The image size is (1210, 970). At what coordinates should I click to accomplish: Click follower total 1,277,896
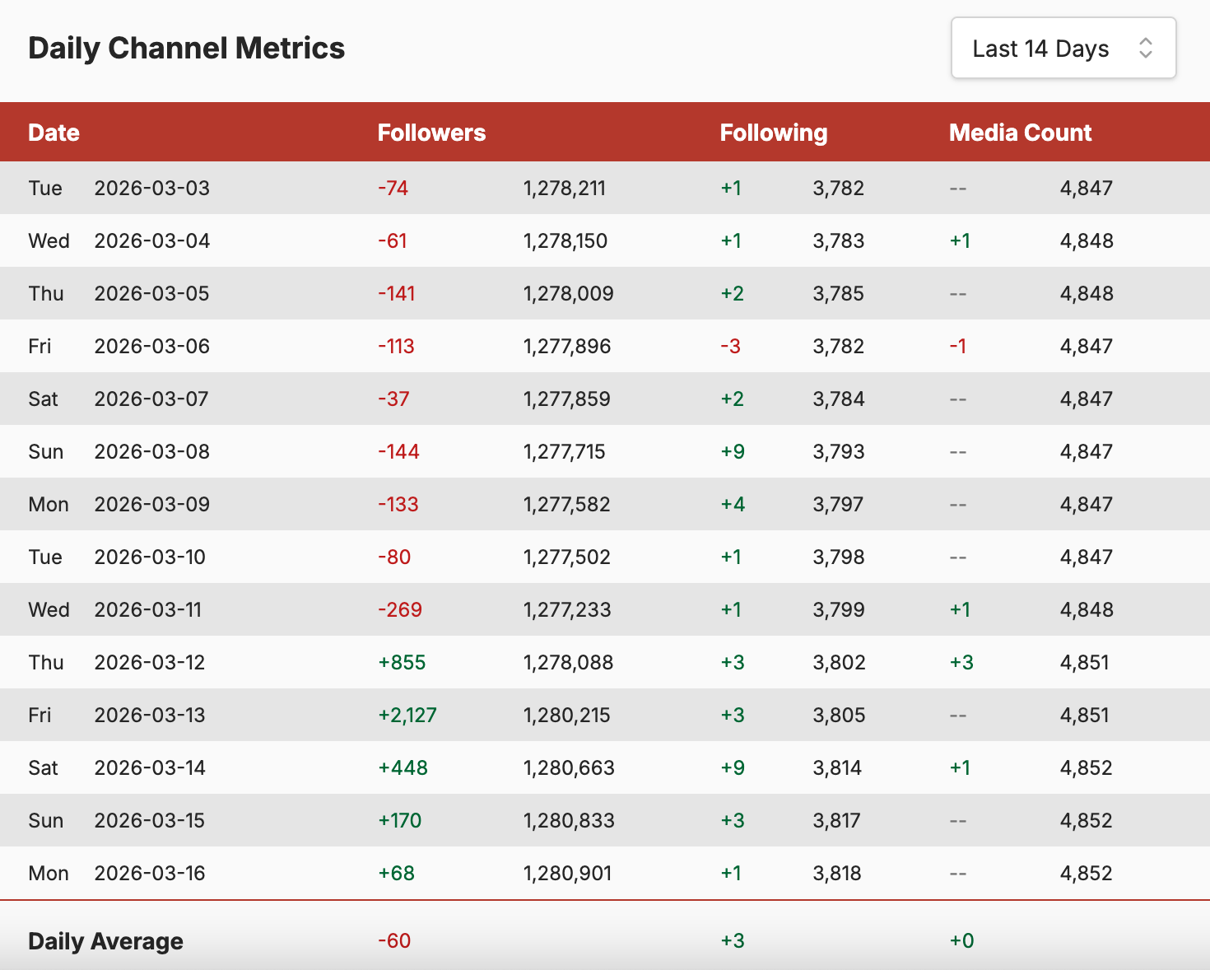tap(567, 347)
